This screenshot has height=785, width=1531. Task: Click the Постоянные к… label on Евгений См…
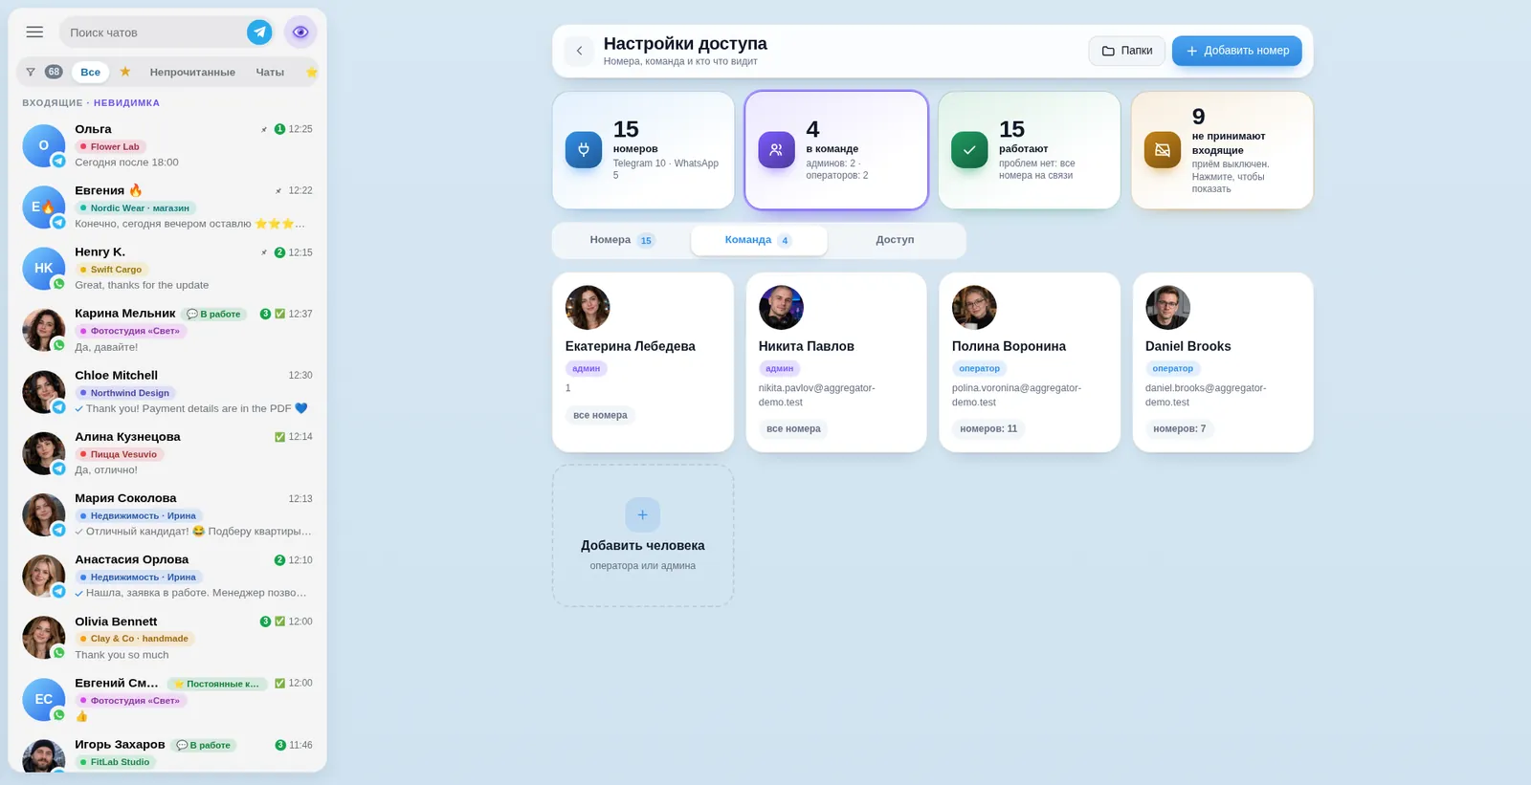[217, 684]
